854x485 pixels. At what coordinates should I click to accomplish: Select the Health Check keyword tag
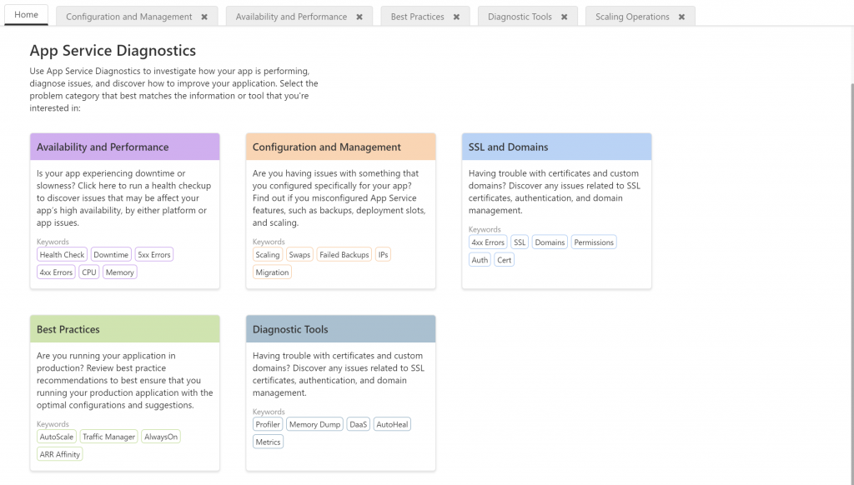(62, 255)
